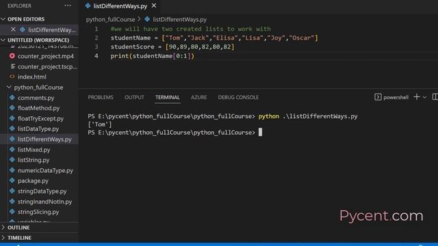Image resolution: width=438 pixels, height=246 pixels.
Task: Open listString.py file
Action: 34,160
